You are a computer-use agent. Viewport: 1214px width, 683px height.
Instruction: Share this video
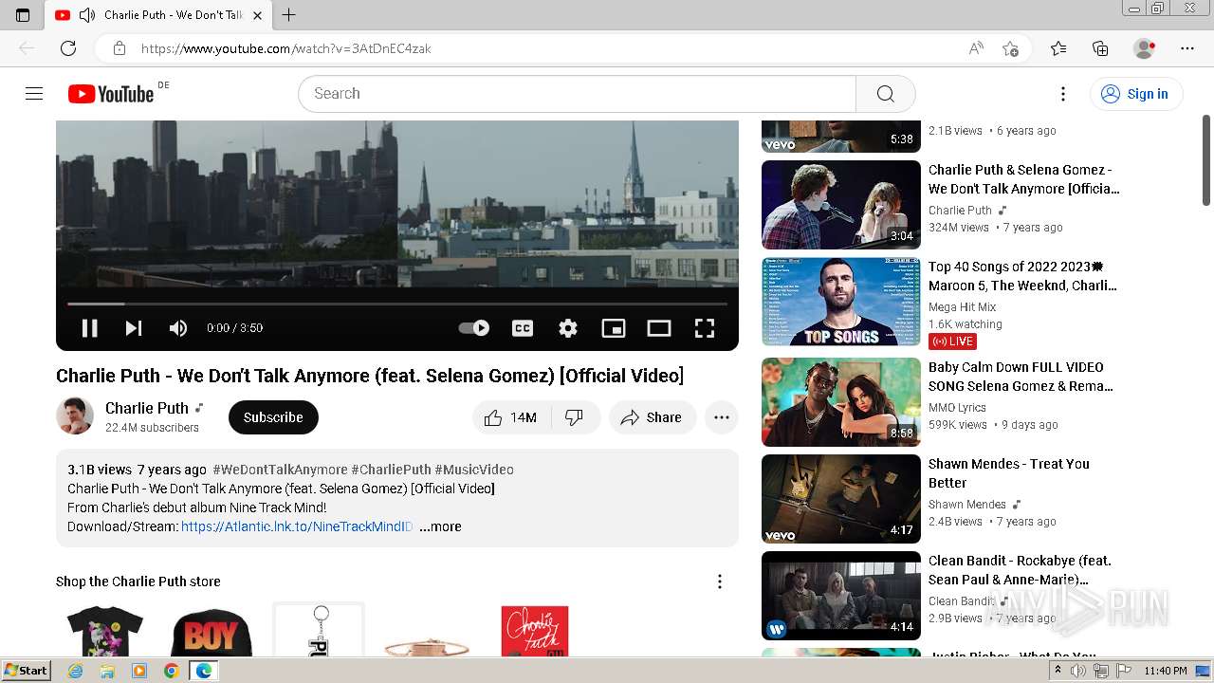[652, 417]
